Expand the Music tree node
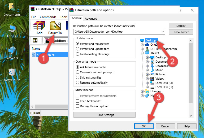Image resolution: width=204 pixels, height=138 pixels. click(x=147, y=70)
